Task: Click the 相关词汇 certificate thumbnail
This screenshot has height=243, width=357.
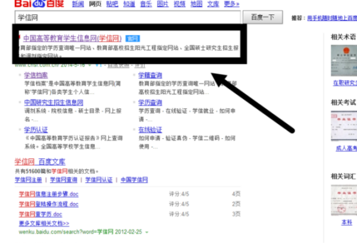Action: (344, 200)
